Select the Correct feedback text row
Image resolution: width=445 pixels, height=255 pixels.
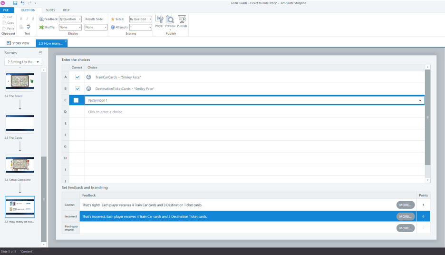[x=248, y=205]
